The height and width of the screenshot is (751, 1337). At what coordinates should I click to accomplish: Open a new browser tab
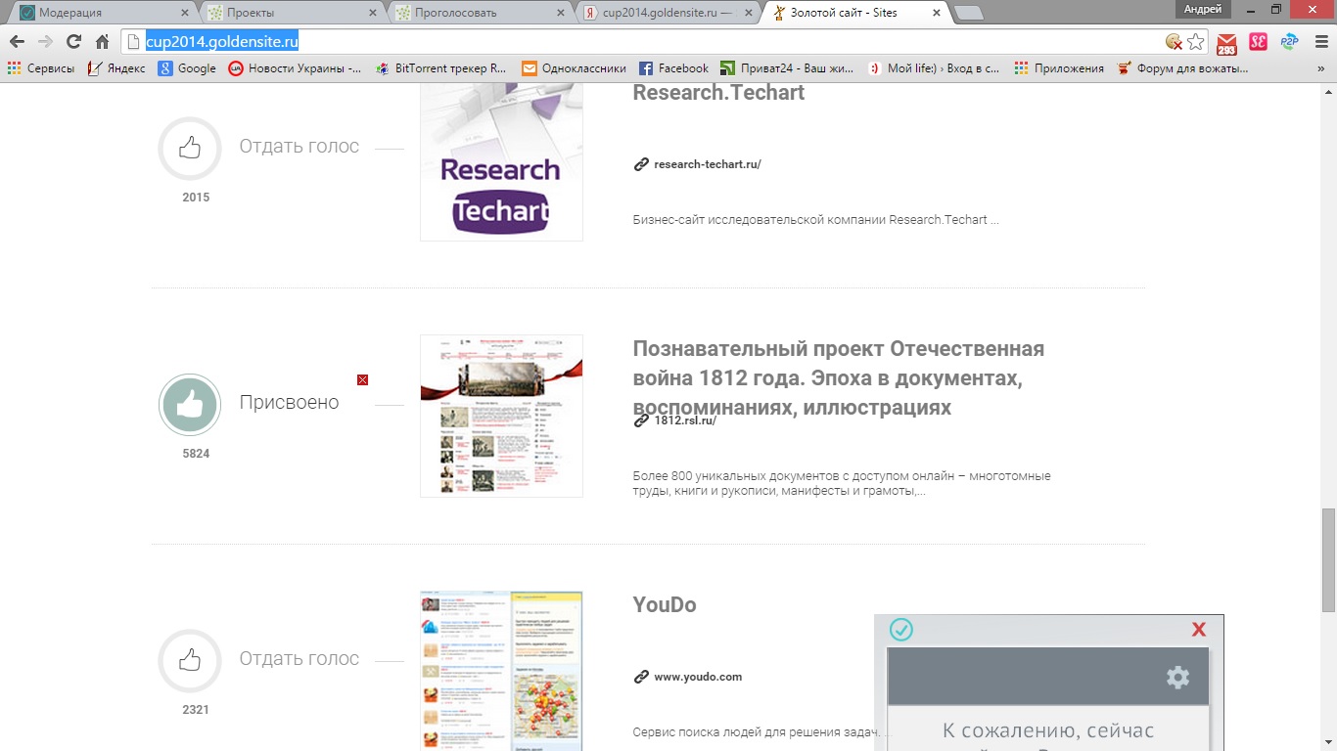coord(968,13)
